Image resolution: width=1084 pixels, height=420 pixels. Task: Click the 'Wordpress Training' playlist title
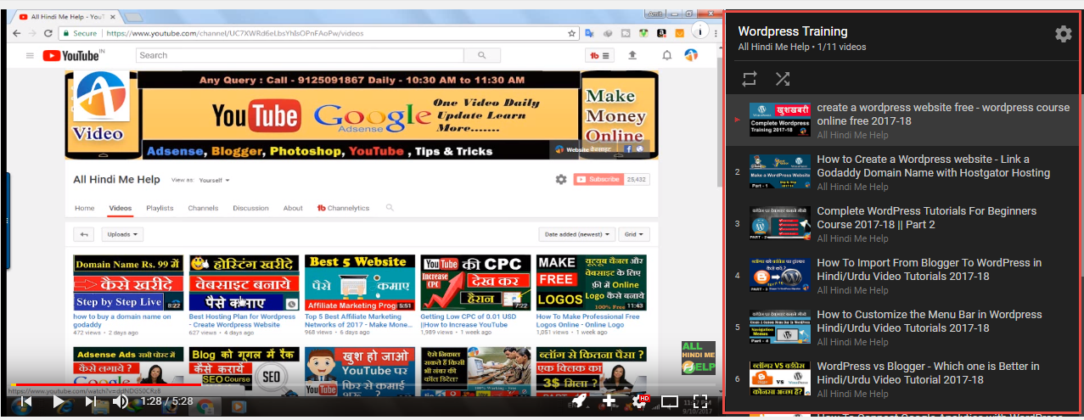(792, 31)
